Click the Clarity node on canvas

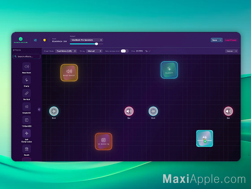point(169,70)
